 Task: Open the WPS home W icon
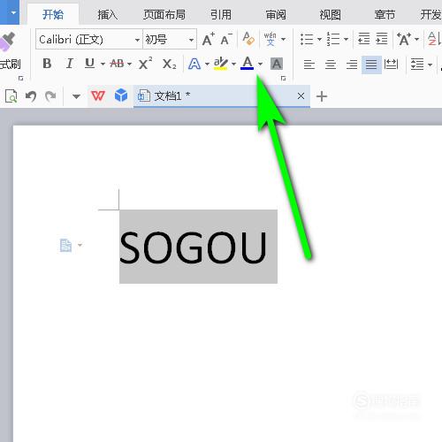pyautogui.click(x=98, y=95)
